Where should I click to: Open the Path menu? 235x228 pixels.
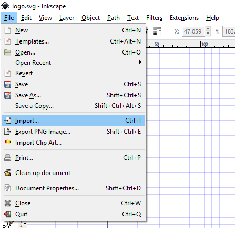114,18
